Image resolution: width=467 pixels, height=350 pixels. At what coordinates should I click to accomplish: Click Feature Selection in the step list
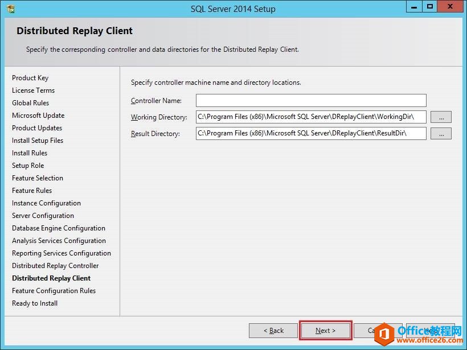pos(38,178)
